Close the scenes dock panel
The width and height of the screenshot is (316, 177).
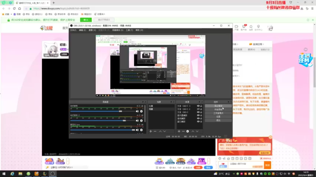point(174,102)
